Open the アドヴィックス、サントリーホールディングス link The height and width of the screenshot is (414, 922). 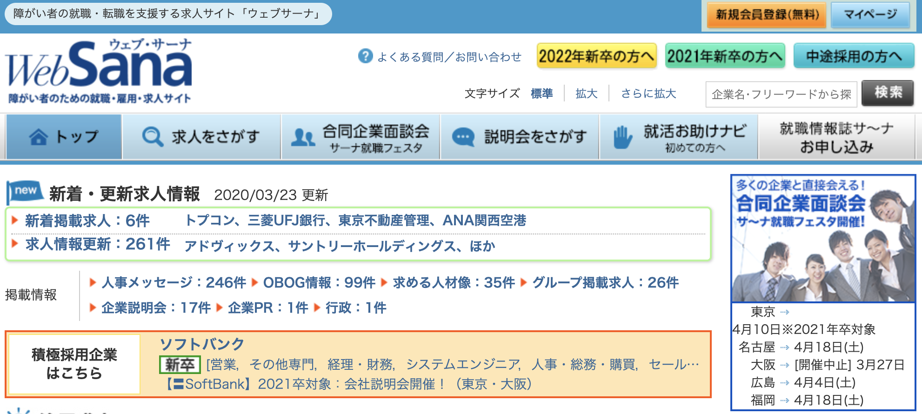pos(340,246)
